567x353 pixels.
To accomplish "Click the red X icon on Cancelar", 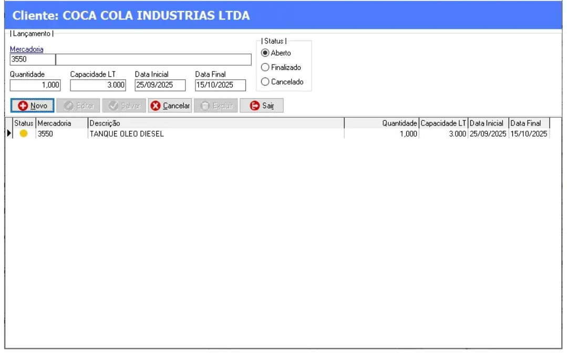I will [156, 106].
